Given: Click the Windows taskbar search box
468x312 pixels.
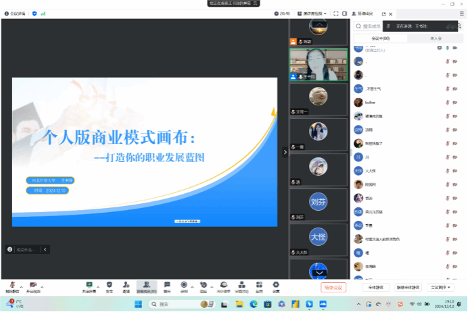Looking at the screenshot, I should (182, 304).
